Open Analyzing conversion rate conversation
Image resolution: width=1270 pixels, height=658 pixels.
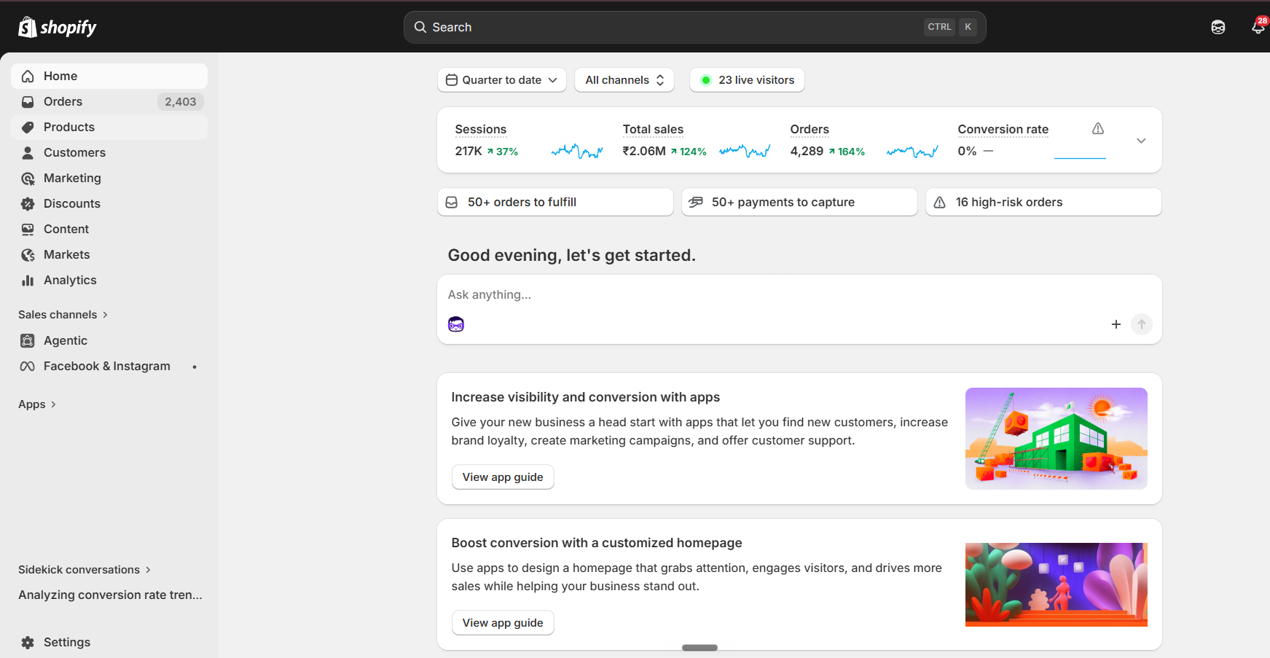[110, 595]
